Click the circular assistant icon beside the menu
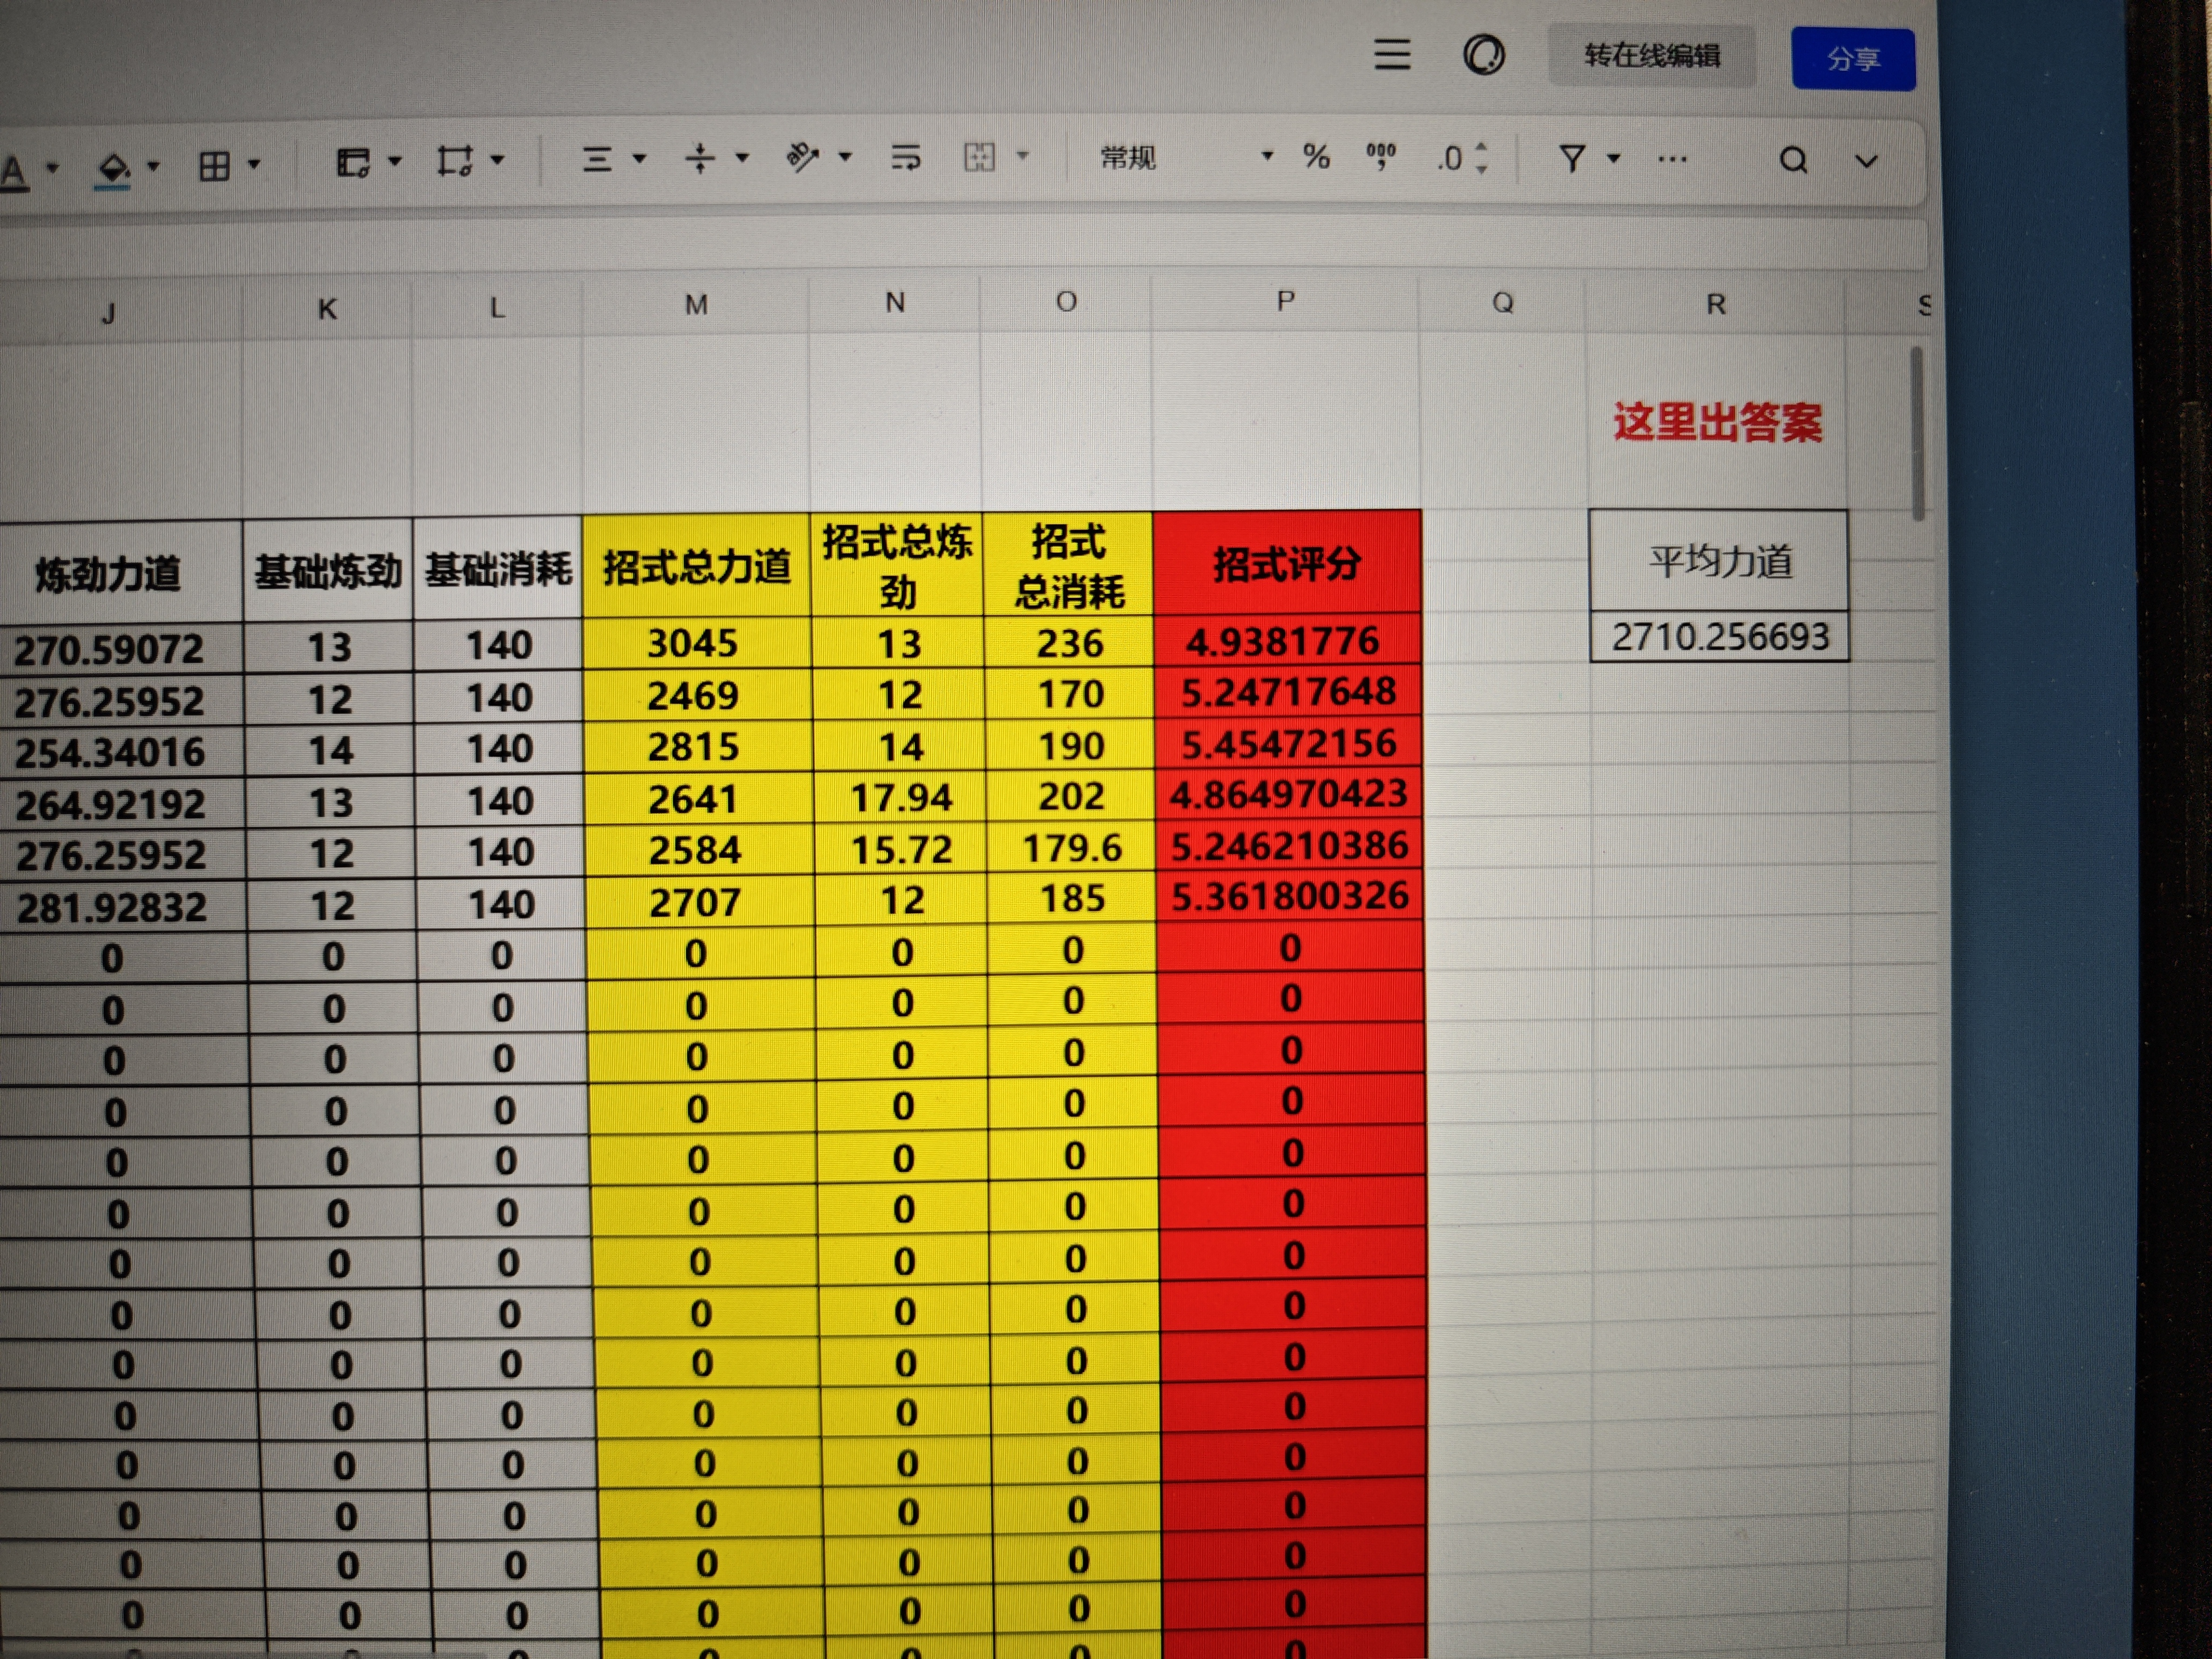This screenshot has width=2212, height=1659. point(1484,55)
